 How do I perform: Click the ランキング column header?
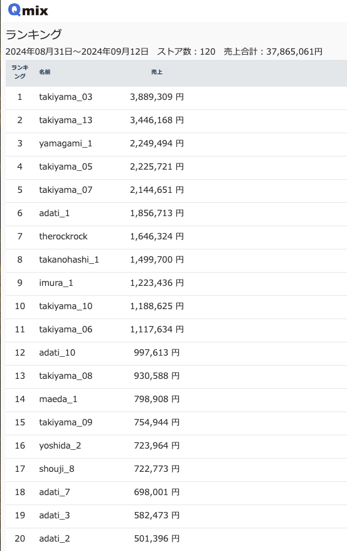[x=19, y=72]
